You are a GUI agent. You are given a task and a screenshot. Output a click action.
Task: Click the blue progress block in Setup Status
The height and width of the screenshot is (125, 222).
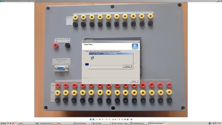click(x=87, y=64)
